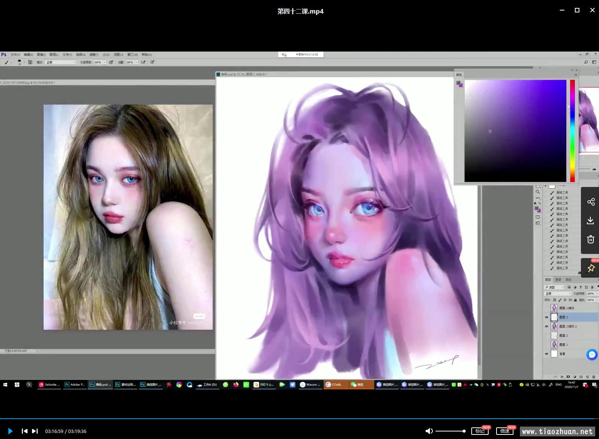Select the Zoom magnifier tool in Photoshop
Viewport: 599px width, 439px height.
pos(538,192)
